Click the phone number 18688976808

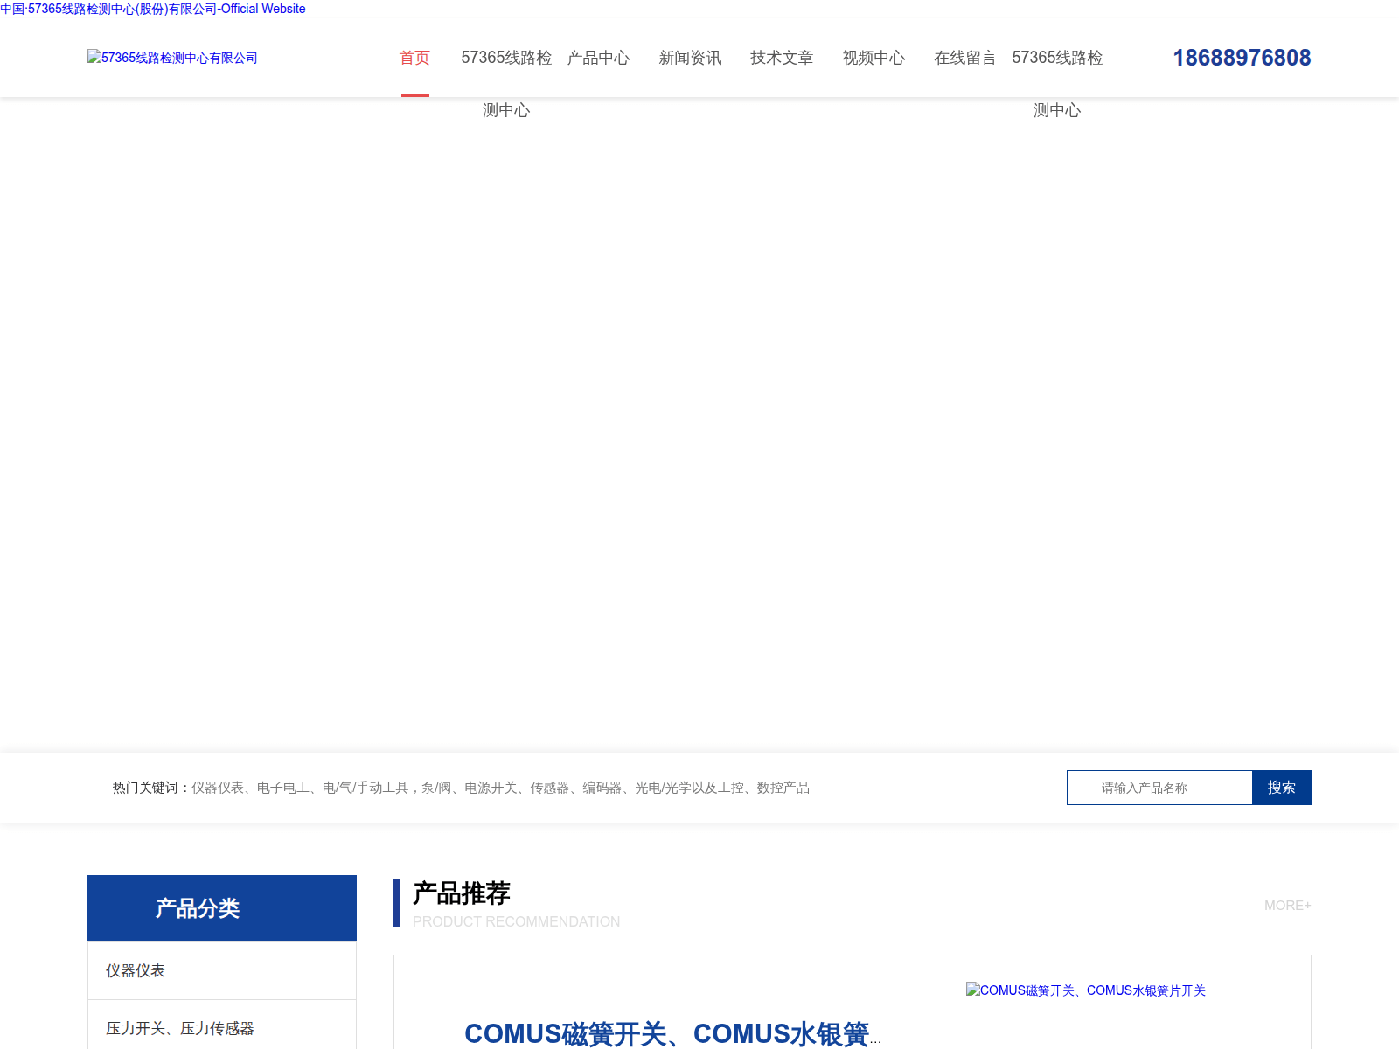click(x=1241, y=58)
